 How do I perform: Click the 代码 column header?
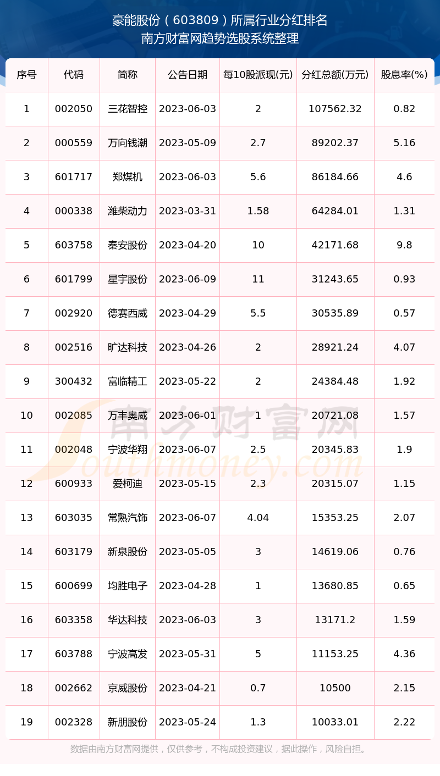coord(74,75)
